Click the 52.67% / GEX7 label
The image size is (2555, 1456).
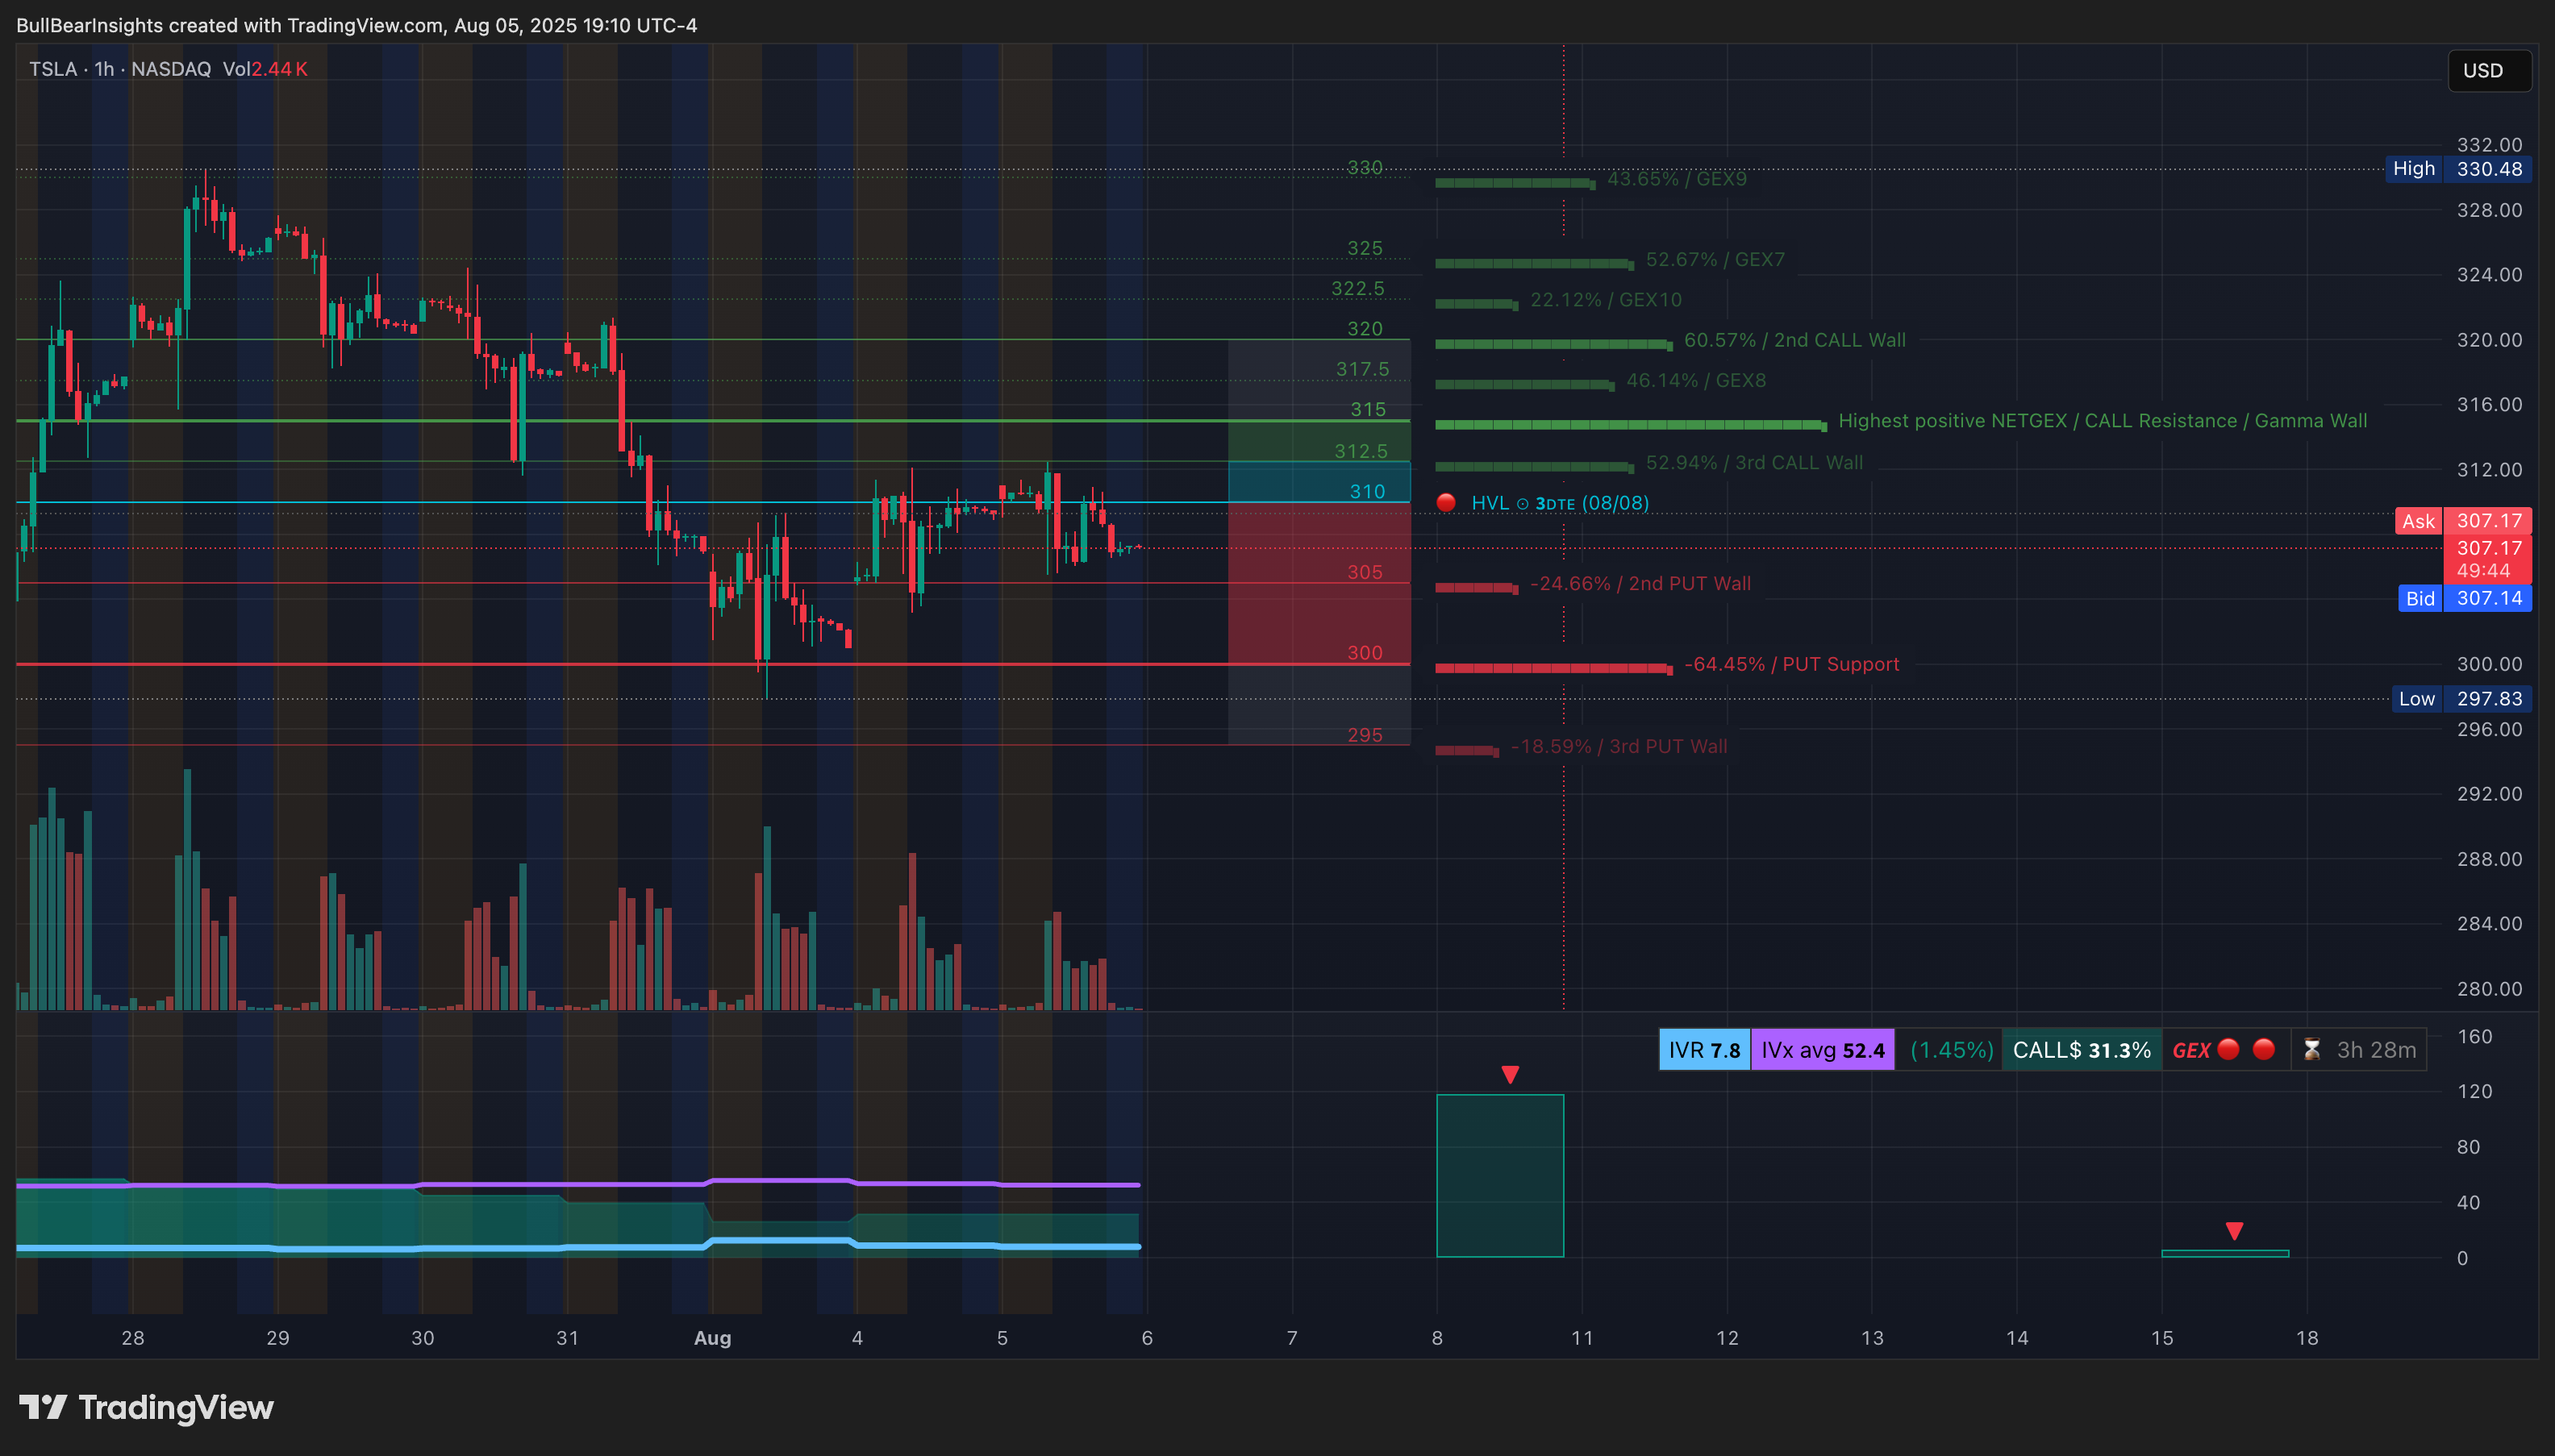[x=1715, y=260]
